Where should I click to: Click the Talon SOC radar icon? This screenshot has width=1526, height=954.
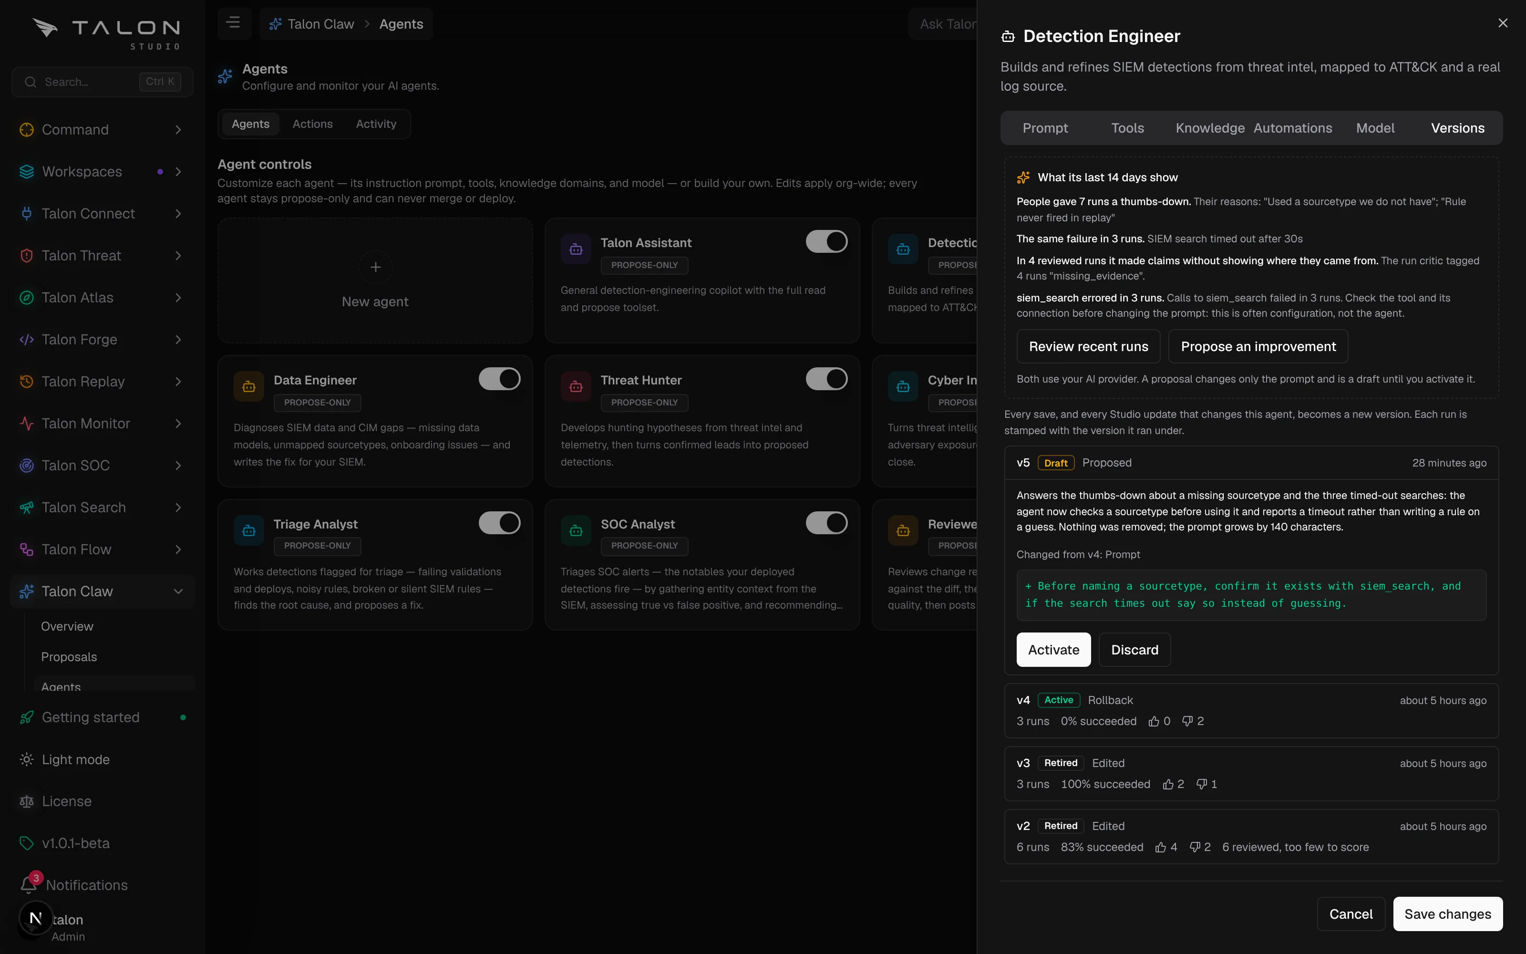click(27, 465)
